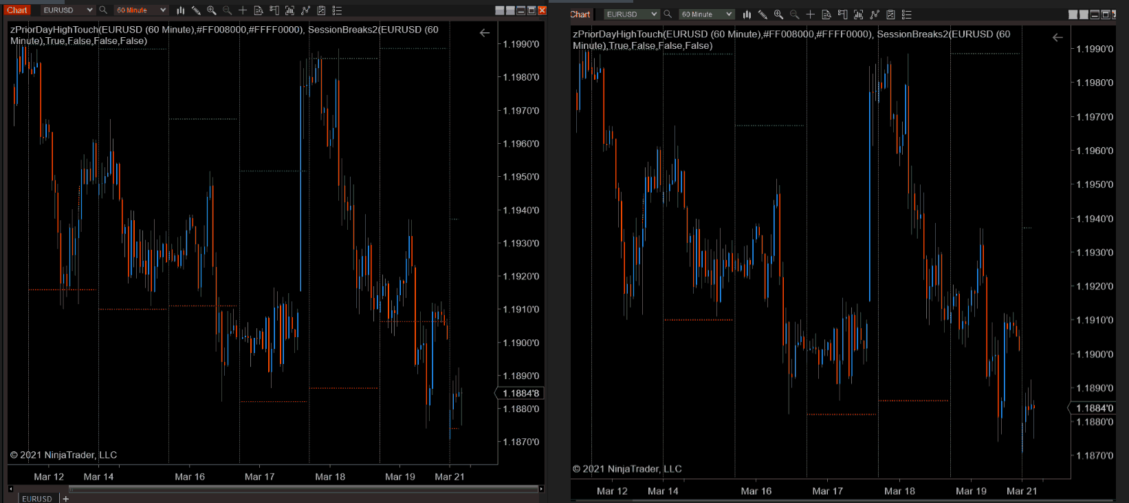The image size is (1129, 503).
Task: Zoom in on the right chart
Action: tap(778, 14)
